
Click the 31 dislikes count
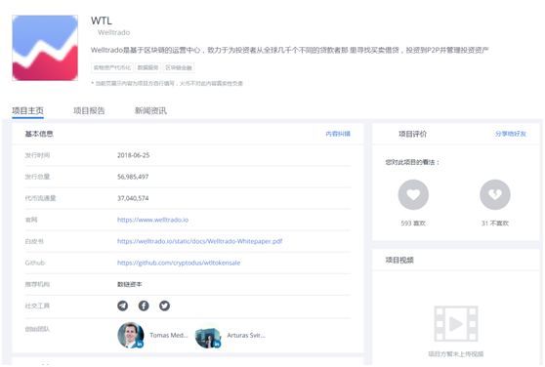(x=495, y=223)
